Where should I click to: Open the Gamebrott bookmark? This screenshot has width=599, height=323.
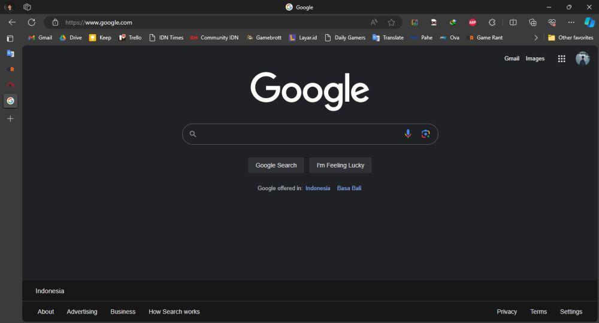pyautogui.click(x=264, y=37)
